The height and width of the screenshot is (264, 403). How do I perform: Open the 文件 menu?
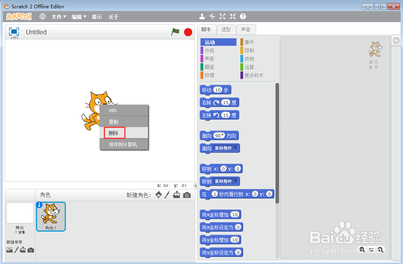click(58, 17)
